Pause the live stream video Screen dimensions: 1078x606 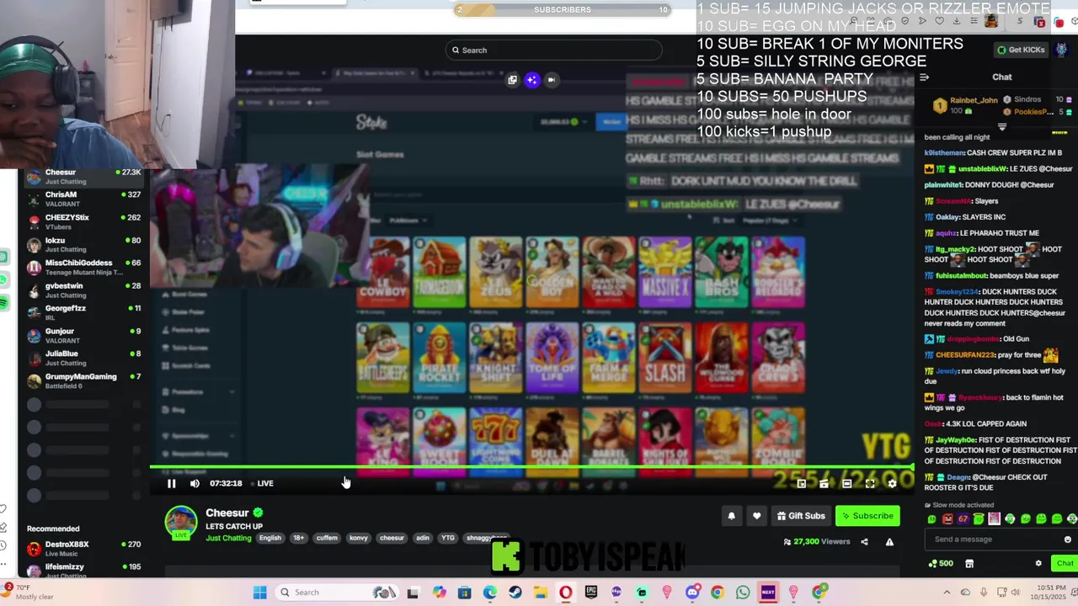point(171,483)
